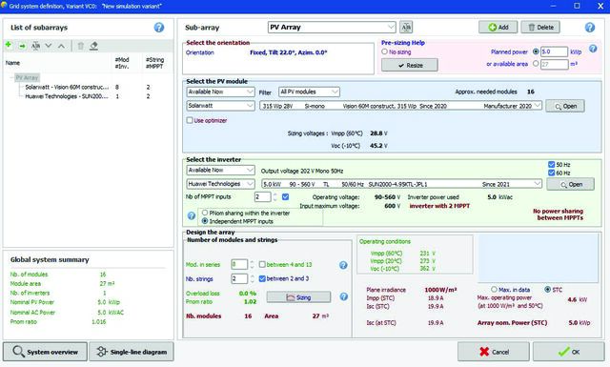
Task: Click Cancel button
Action: 494,352
